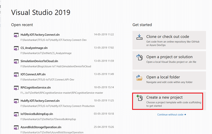
Task: Click the solution icon beside Hubfly.IOT.Factory.Connect.sln dated 10-05-2019
Action: [x=16, y=101]
